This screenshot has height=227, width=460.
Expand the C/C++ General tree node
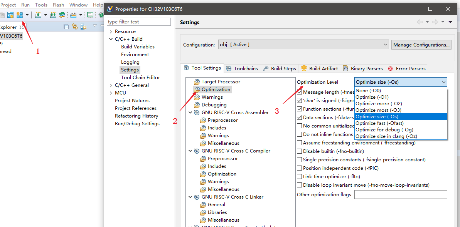111,85
